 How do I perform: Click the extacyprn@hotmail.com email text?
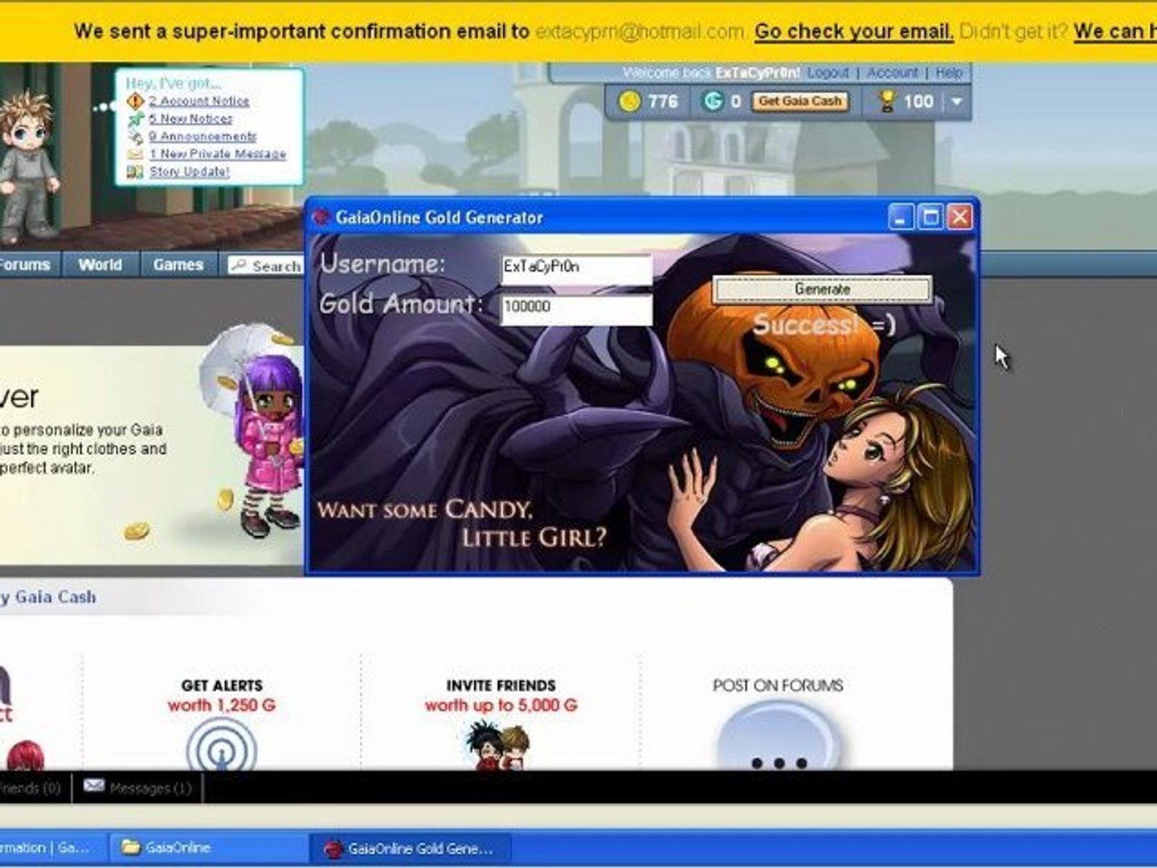640,32
